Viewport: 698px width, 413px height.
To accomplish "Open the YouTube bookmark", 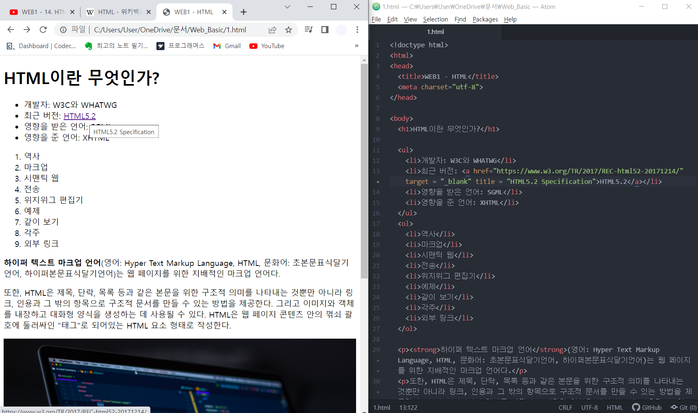I will click(267, 46).
